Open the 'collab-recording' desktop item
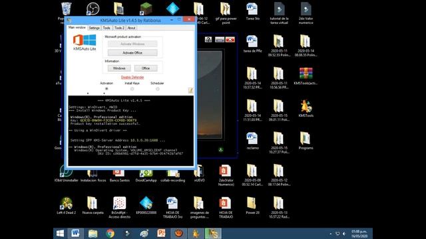Viewport: 426px width, 239px height. (x=172, y=173)
